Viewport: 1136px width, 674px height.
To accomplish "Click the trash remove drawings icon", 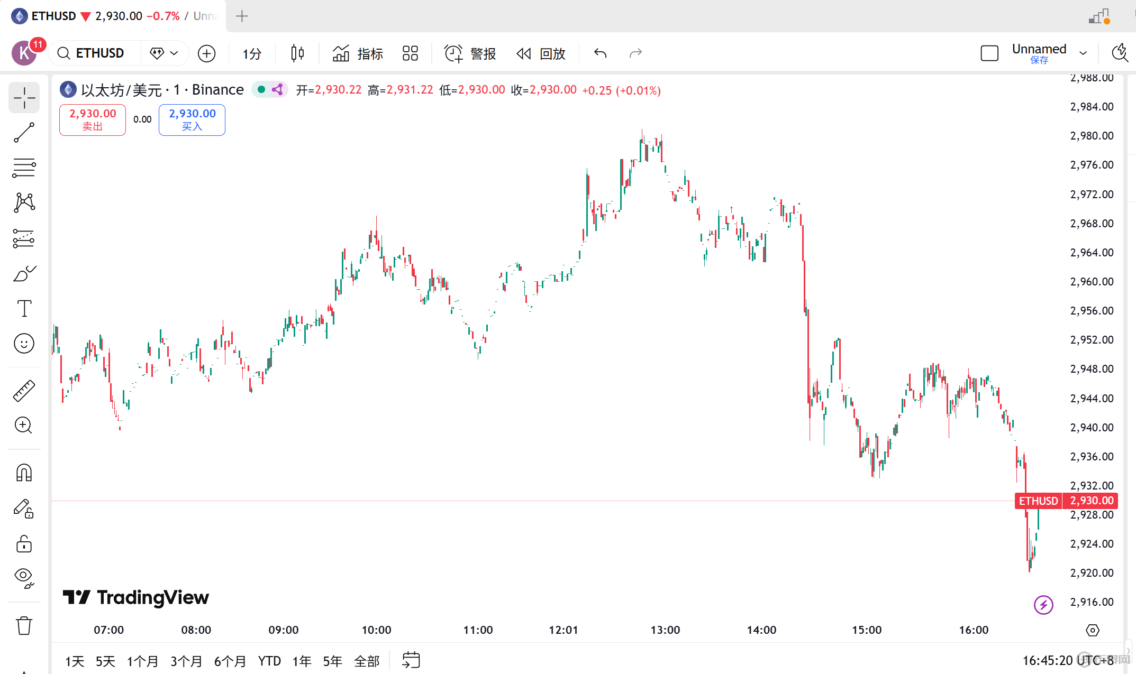I will pos(24,625).
